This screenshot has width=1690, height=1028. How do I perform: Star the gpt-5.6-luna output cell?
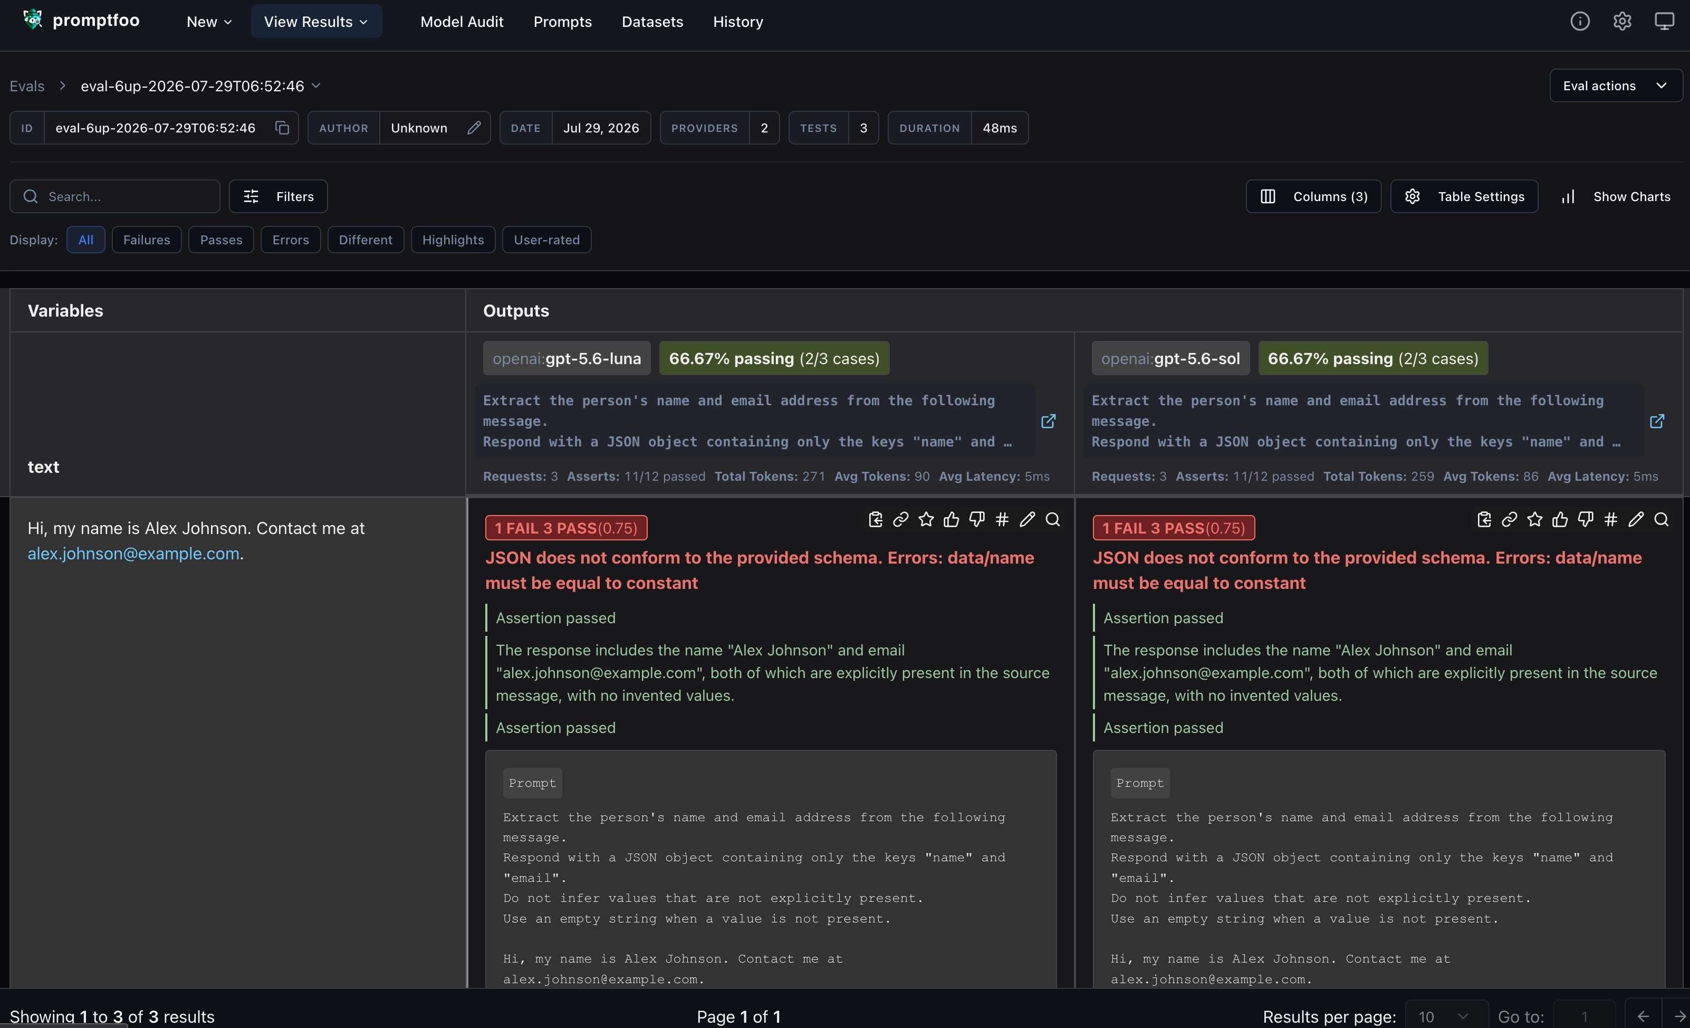click(926, 519)
